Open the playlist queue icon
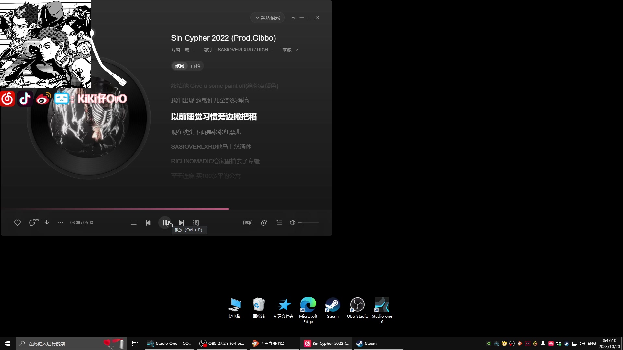Image resolution: width=623 pixels, height=350 pixels. (x=279, y=223)
